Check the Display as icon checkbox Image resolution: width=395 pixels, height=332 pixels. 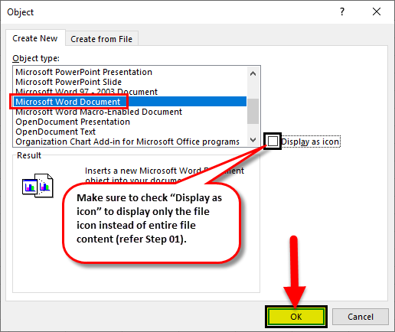[273, 141]
